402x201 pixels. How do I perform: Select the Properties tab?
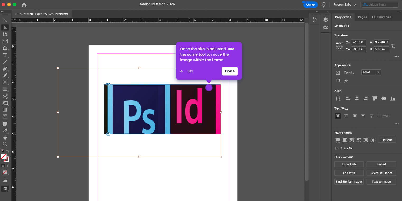[343, 17]
